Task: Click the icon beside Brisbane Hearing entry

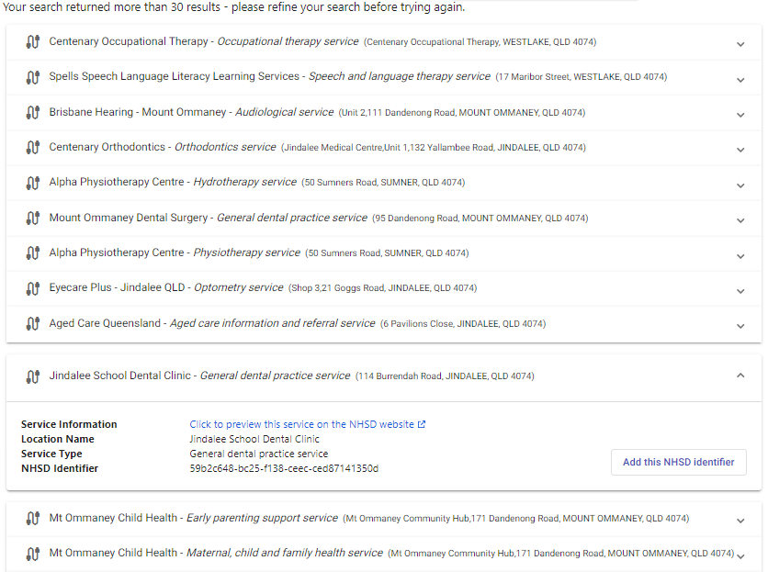Action: pyautogui.click(x=33, y=112)
